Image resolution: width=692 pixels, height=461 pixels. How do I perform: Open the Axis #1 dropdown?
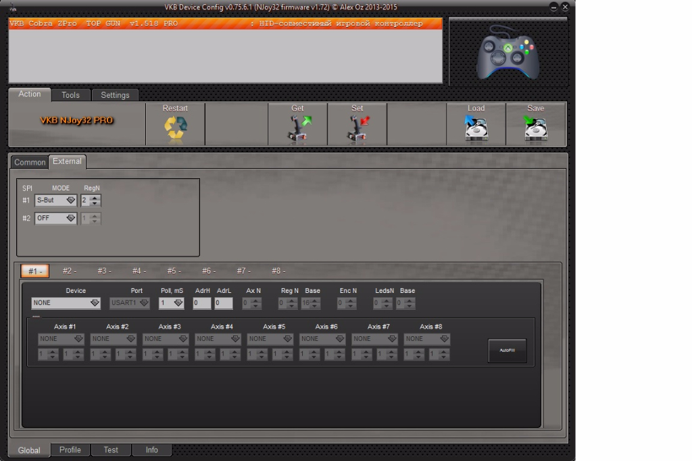click(x=61, y=338)
